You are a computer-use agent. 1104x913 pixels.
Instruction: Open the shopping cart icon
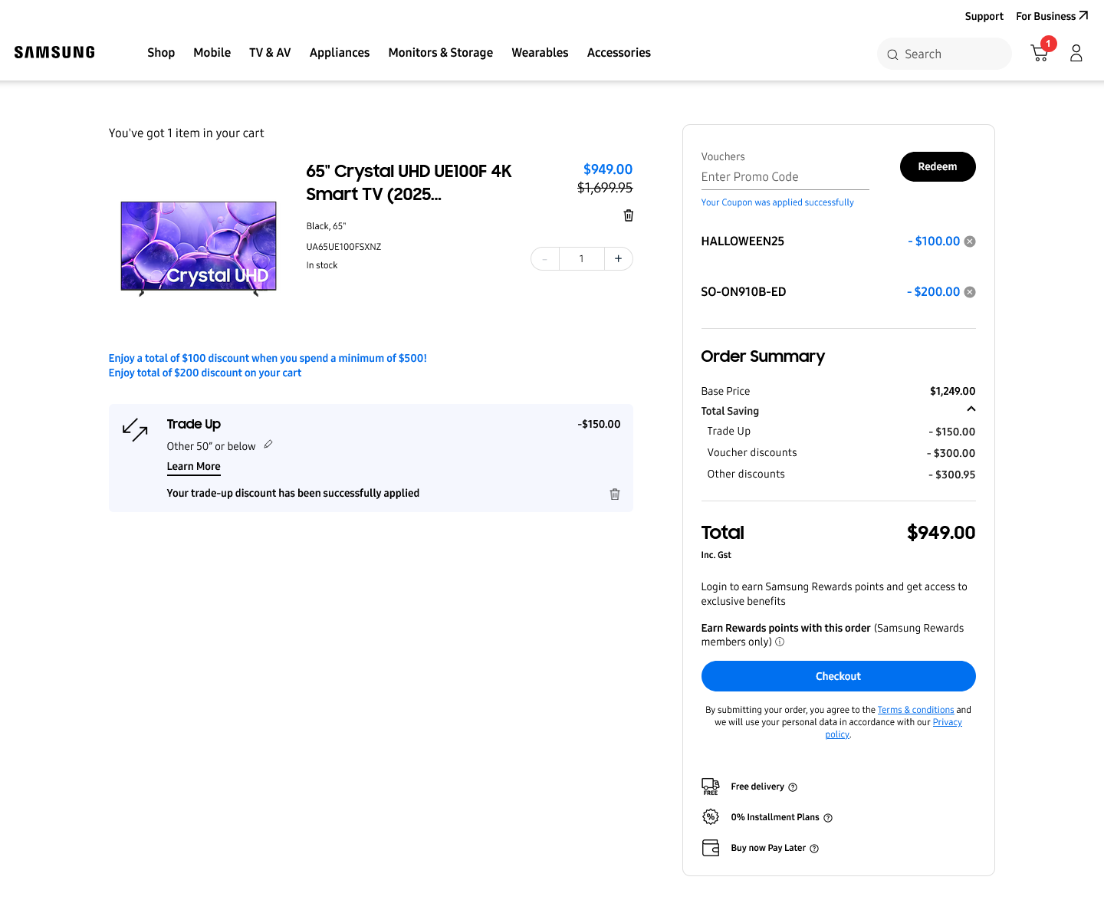(x=1040, y=53)
